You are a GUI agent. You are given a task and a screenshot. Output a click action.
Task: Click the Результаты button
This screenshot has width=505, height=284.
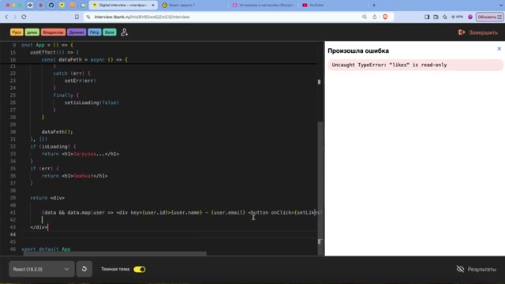point(477,269)
